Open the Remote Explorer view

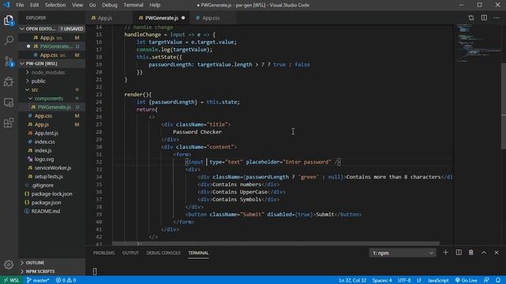pyautogui.click(x=9, y=103)
